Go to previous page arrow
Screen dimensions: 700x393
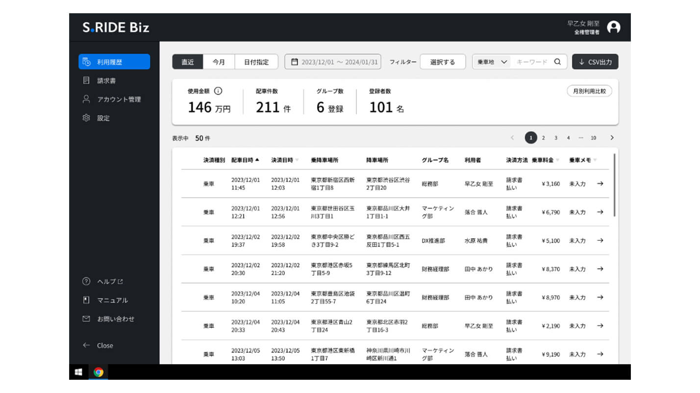(512, 138)
